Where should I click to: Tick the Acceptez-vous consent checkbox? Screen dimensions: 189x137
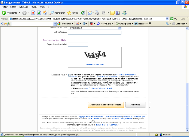[x=70, y=75]
